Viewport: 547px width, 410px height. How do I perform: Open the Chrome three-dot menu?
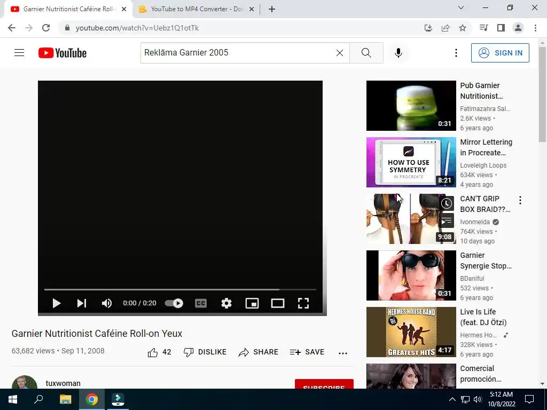[535, 28]
